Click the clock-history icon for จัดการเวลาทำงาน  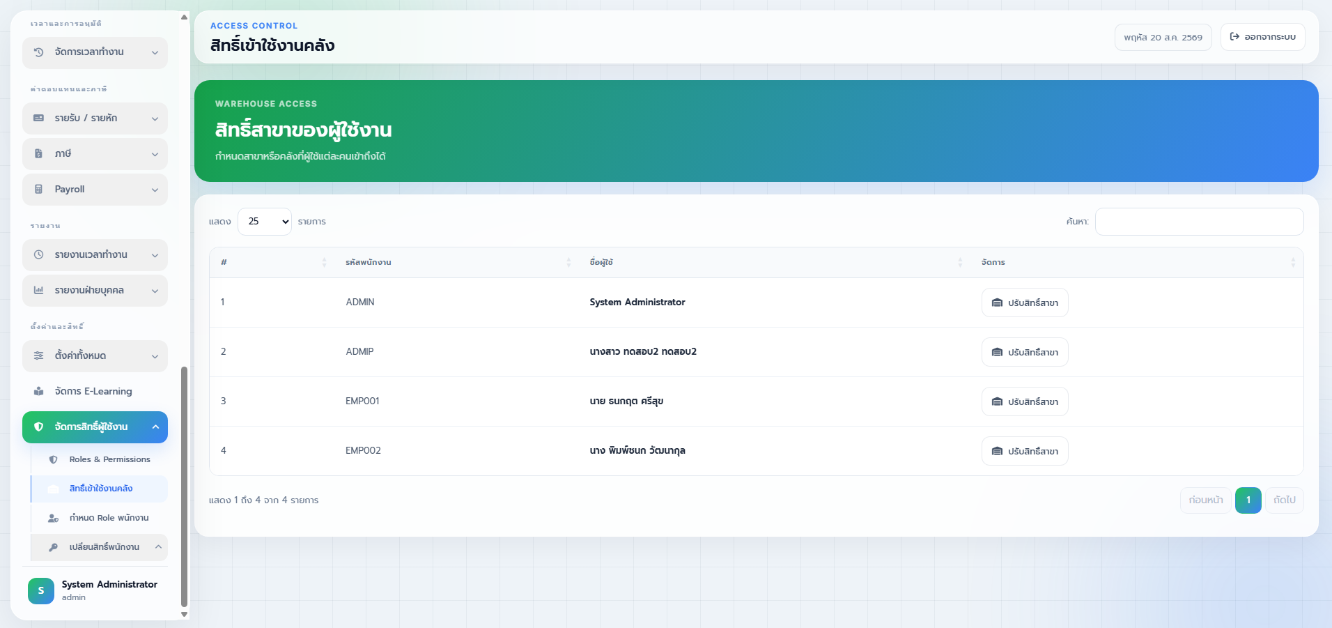(39, 52)
